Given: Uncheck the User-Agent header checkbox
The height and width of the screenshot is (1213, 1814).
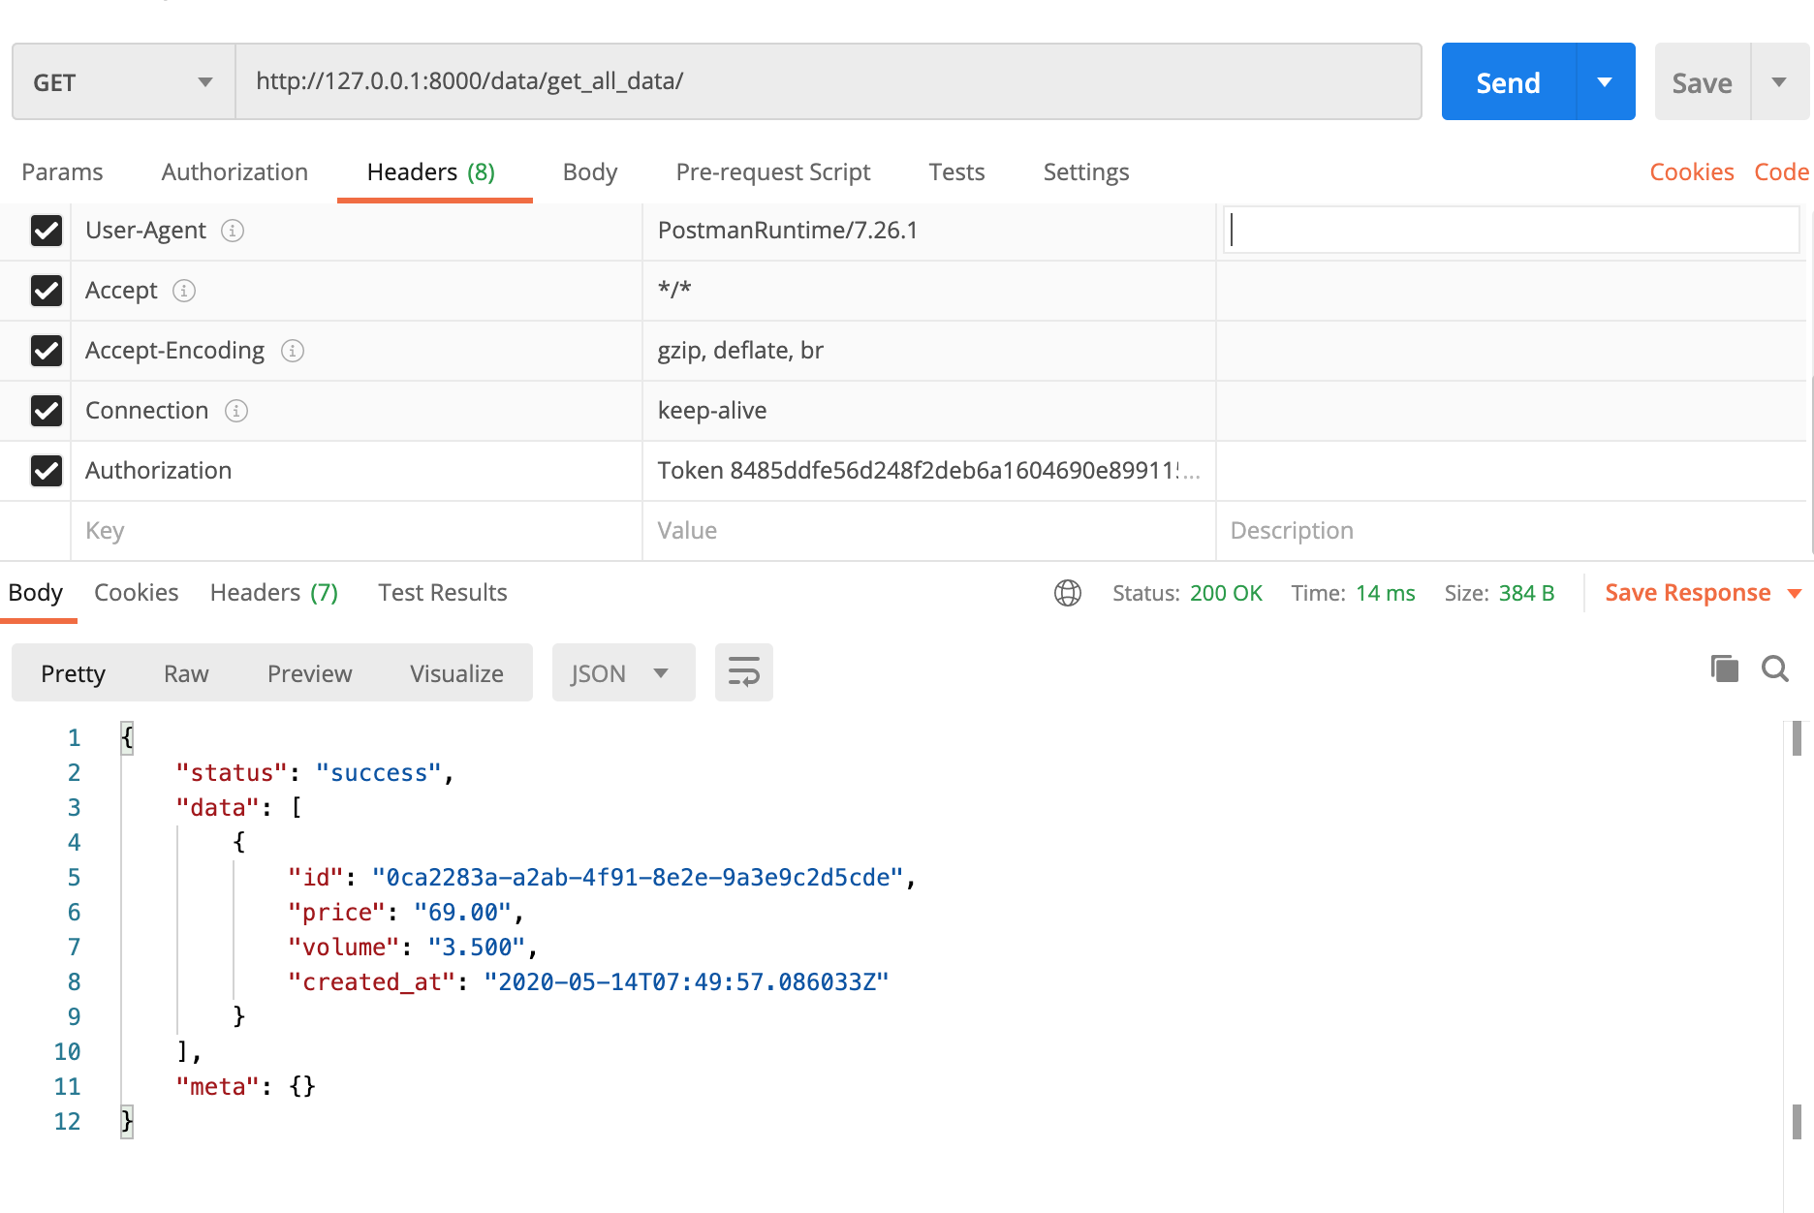Looking at the screenshot, I should pyautogui.click(x=47, y=231).
